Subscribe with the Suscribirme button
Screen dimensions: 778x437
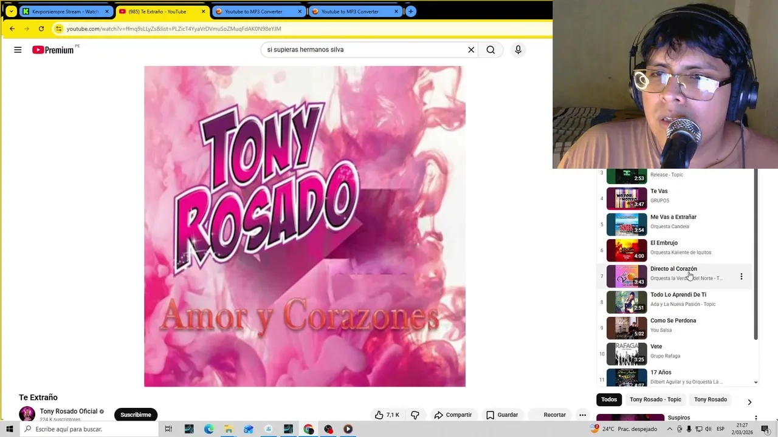pyautogui.click(x=136, y=415)
